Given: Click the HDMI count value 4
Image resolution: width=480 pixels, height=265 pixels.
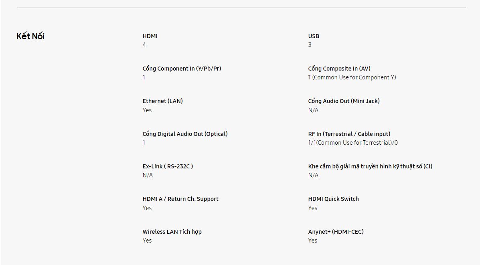Looking at the screenshot, I should [x=144, y=45].
